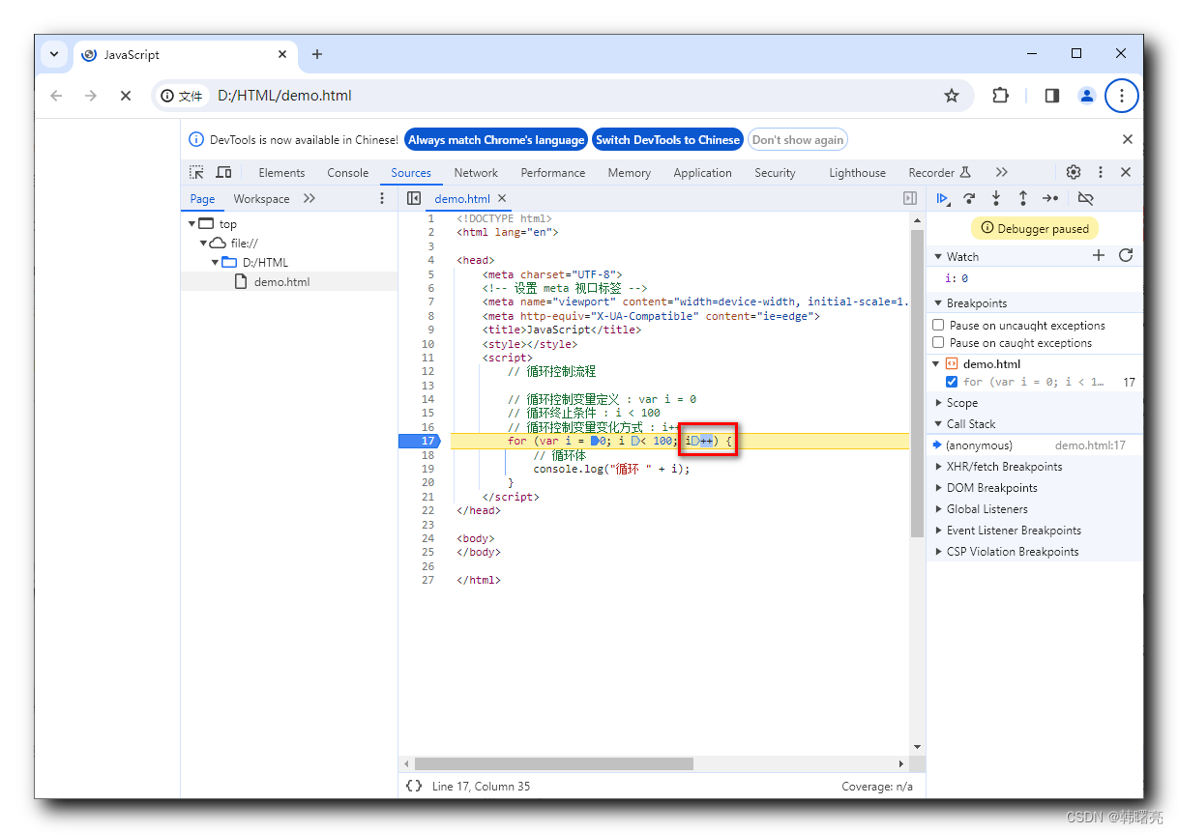The height and width of the screenshot is (833, 1178).
Task: Click the Step over next function call icon
Action: pyautogui.click(x=969, y=198)
